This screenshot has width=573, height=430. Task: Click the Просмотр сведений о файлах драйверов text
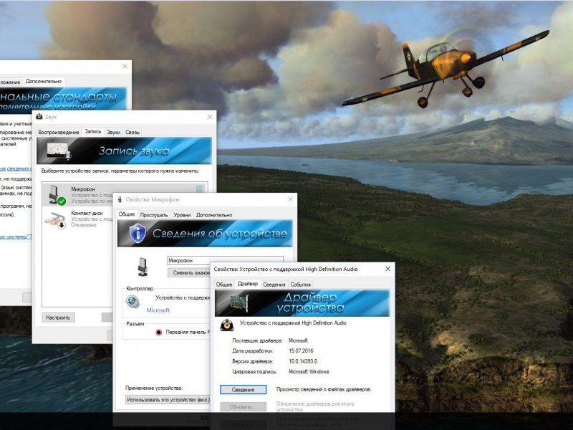(324, 389)
